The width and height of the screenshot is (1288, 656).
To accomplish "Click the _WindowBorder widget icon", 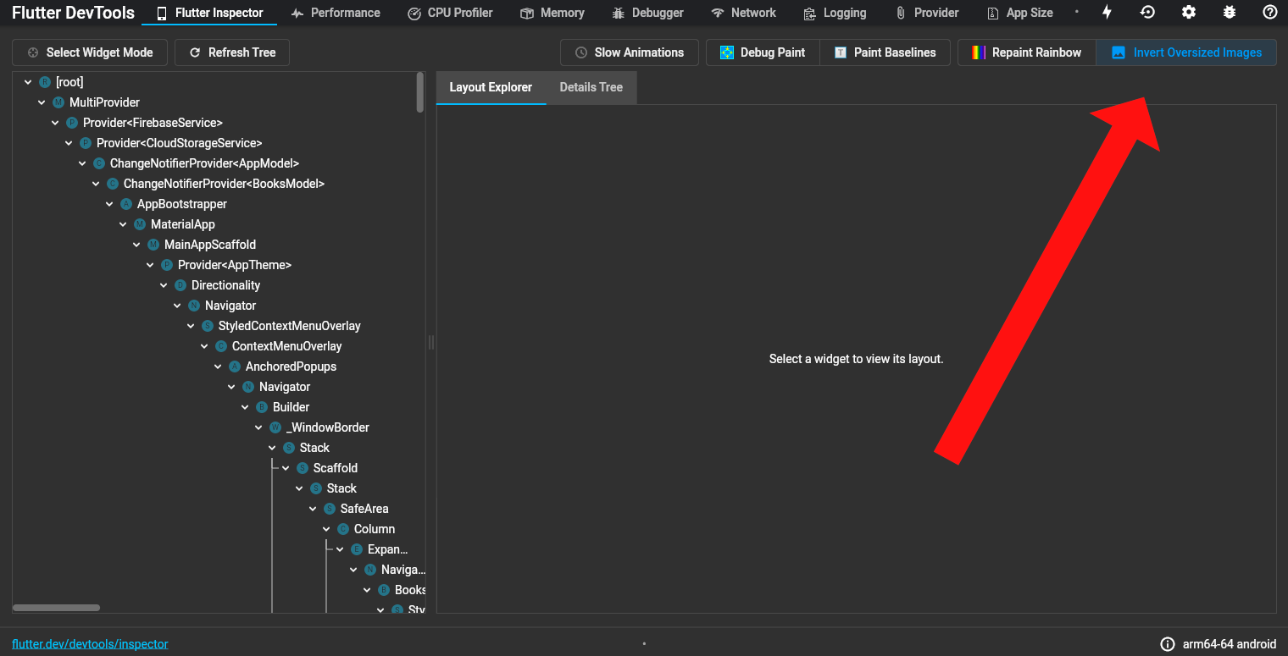I will pyautogui.click(x=275, y=427).
